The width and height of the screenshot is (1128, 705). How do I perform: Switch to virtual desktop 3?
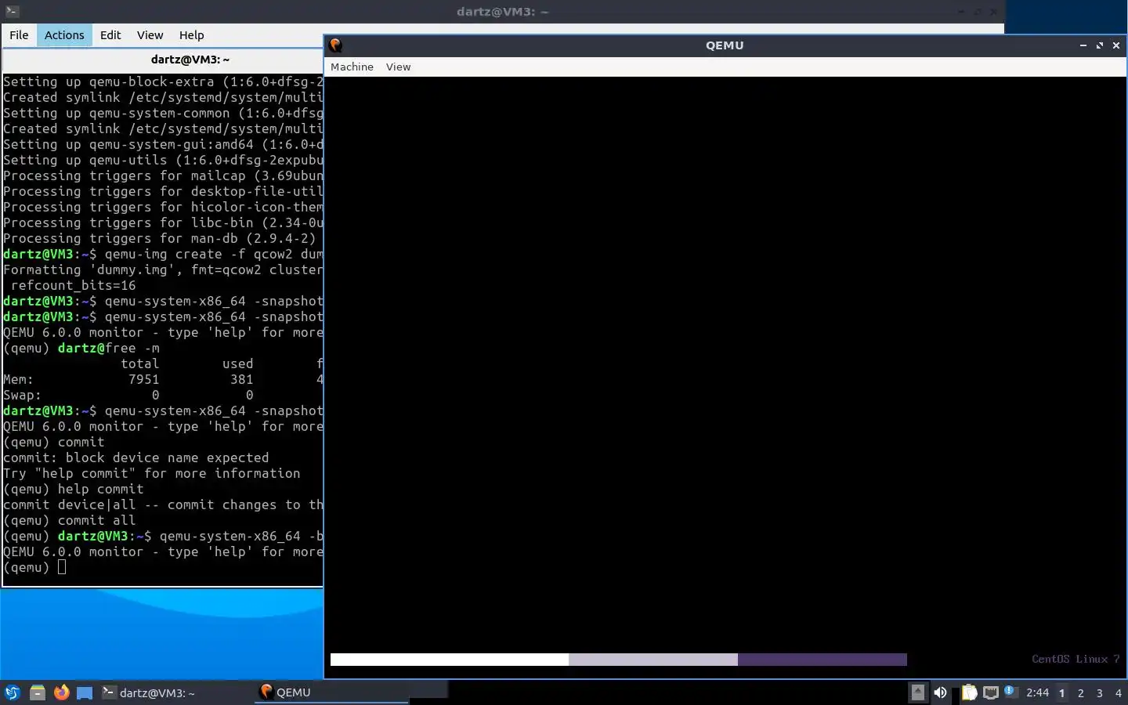coord(1100,693)
